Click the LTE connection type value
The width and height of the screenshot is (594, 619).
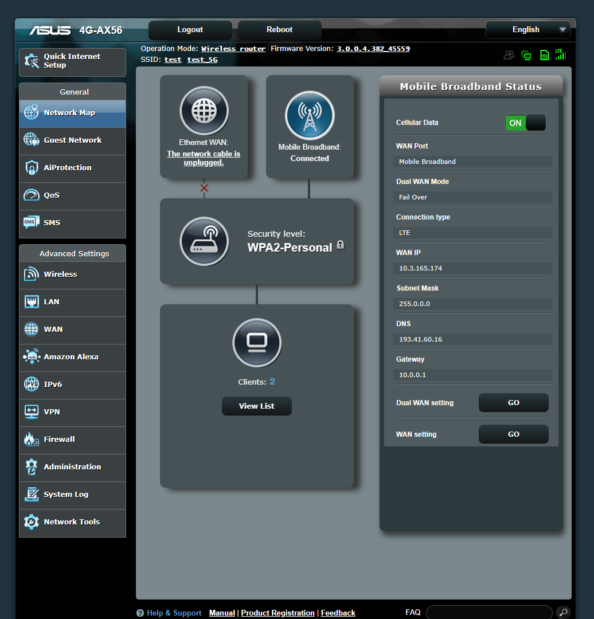click(x=404, y=233)
